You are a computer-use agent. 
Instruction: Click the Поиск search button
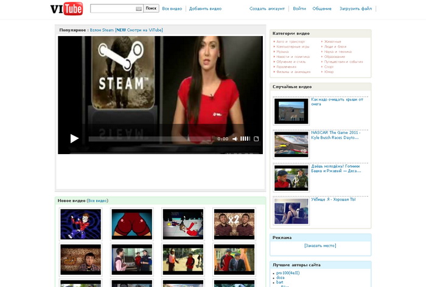coord(151,9)
